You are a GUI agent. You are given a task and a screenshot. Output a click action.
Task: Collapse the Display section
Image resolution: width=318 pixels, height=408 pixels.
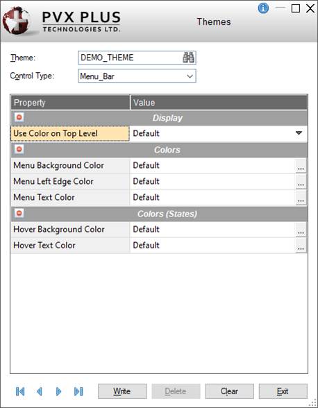click(19, 117)
